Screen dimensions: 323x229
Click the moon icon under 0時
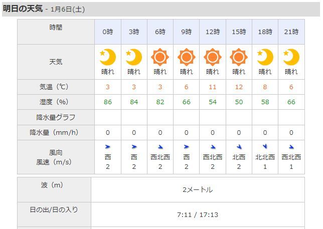click(x=108, y=57)
